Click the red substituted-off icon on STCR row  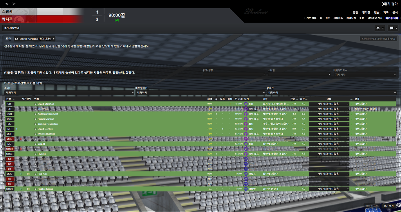click(20, 149)
